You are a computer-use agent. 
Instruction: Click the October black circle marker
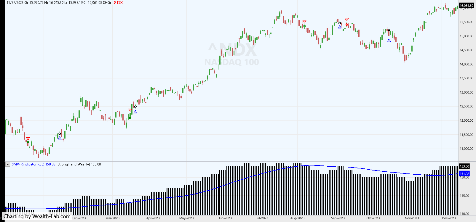pos(389,30)
